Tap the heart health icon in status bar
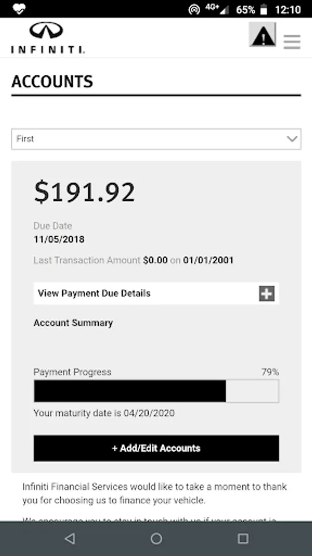 click(18, 9)
